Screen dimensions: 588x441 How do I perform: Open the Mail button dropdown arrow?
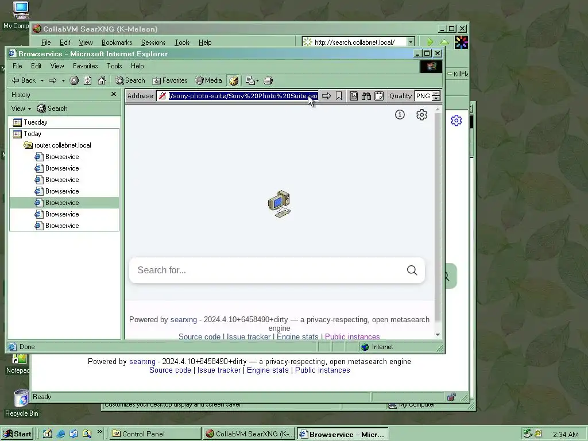258,80
